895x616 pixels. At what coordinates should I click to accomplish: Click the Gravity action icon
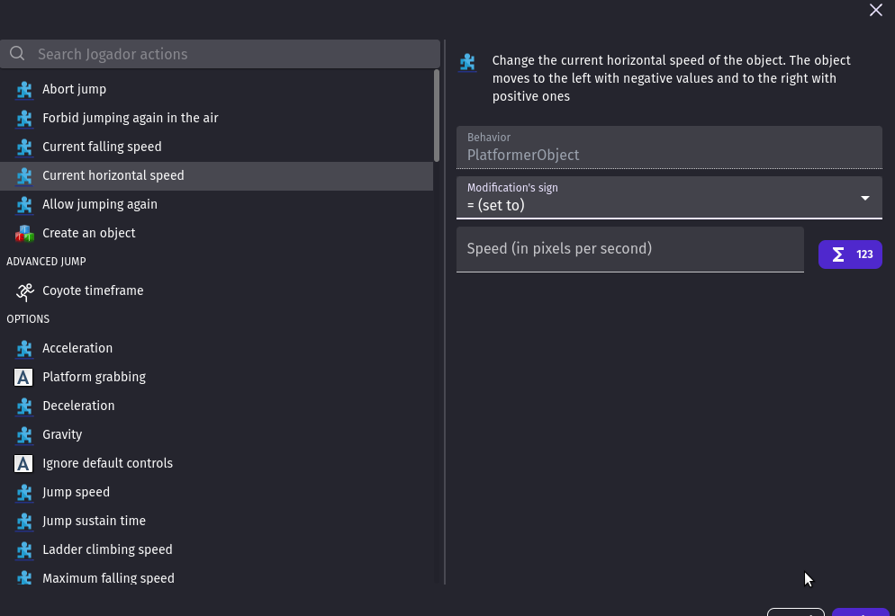(24, 435)
